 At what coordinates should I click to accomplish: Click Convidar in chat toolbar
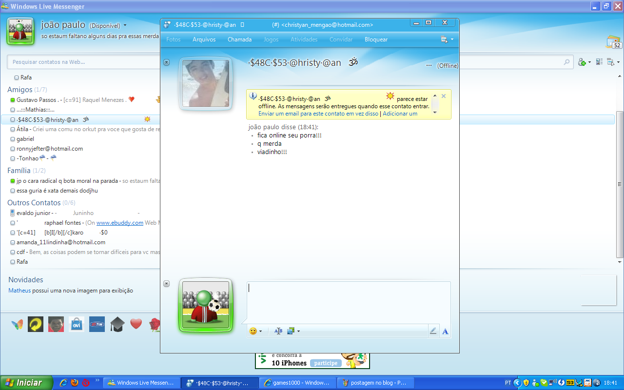pos(341,39)
